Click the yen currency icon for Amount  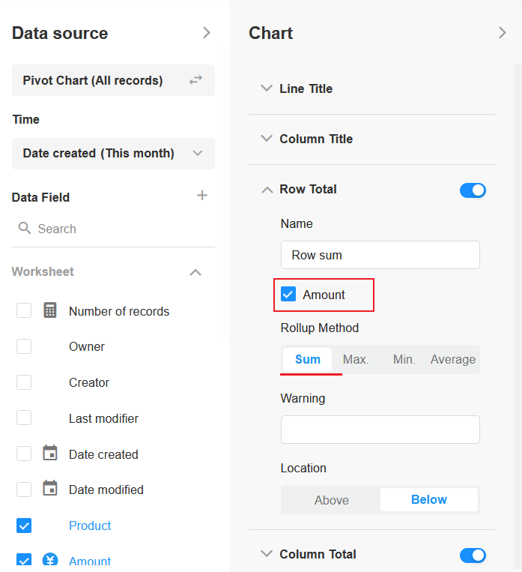click(50, 561)
